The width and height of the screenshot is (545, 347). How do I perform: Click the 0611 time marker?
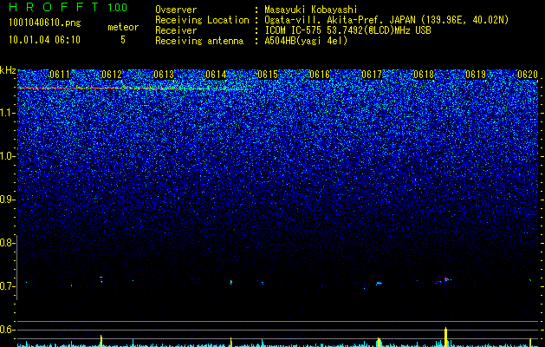point(60,75)
